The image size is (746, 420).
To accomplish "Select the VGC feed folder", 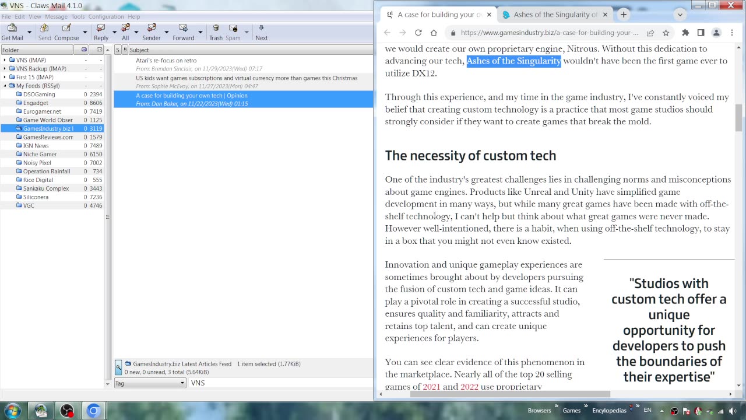I will [x=29, y=205].
